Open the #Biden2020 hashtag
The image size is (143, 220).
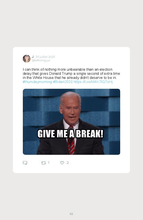pyautogui.click(x=63, y=82)
